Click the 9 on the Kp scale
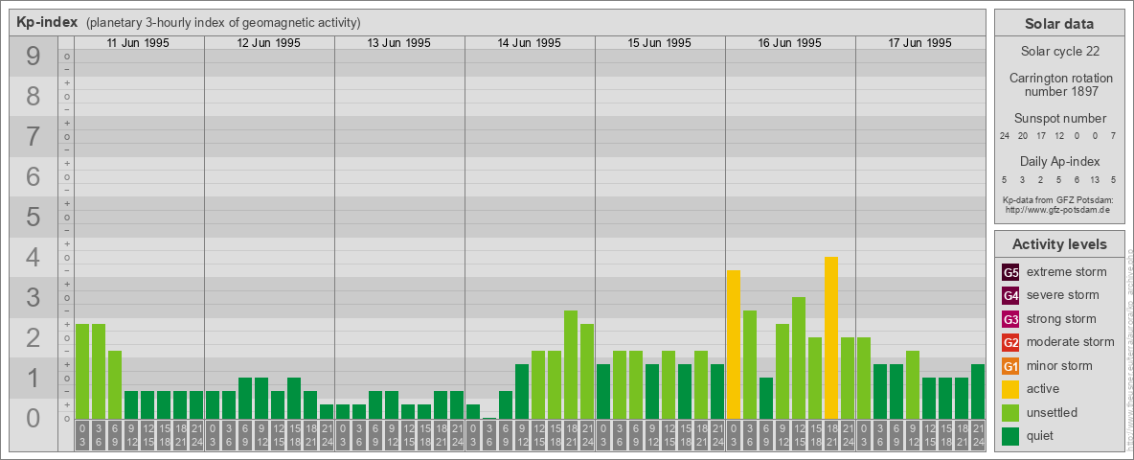1134x460 pixels. tap(33, 57)
